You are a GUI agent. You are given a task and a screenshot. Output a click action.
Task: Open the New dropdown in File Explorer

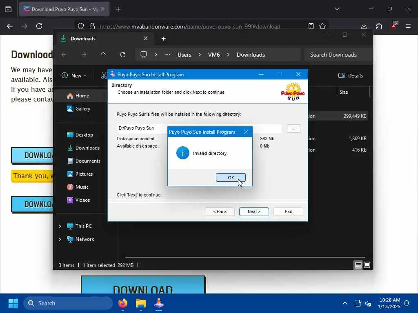click(x=74, y=76)
